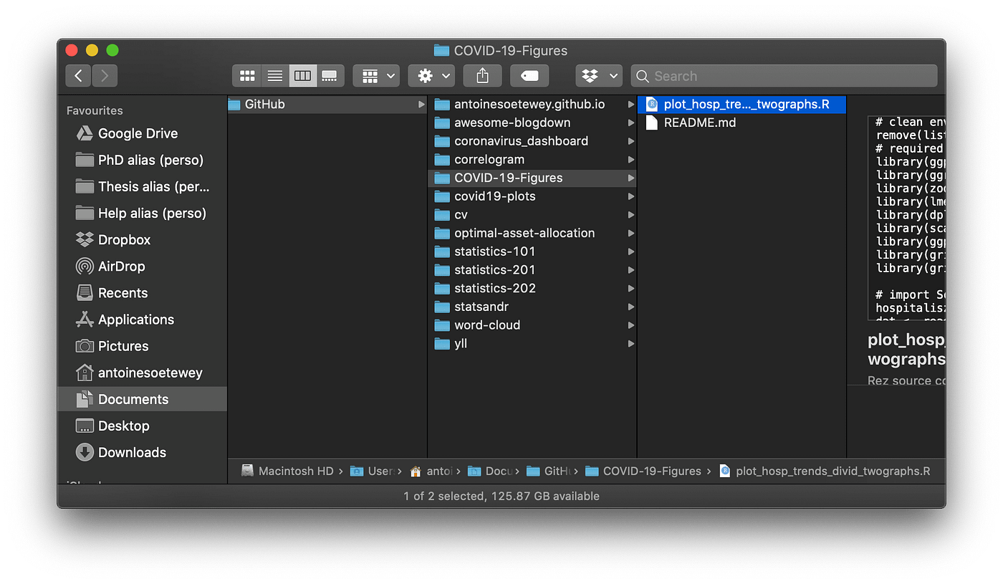Select column view mode

pos(302,76)
